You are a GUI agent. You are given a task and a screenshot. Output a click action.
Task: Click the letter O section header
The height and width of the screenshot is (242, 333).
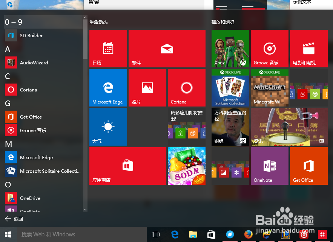(8, 185)
